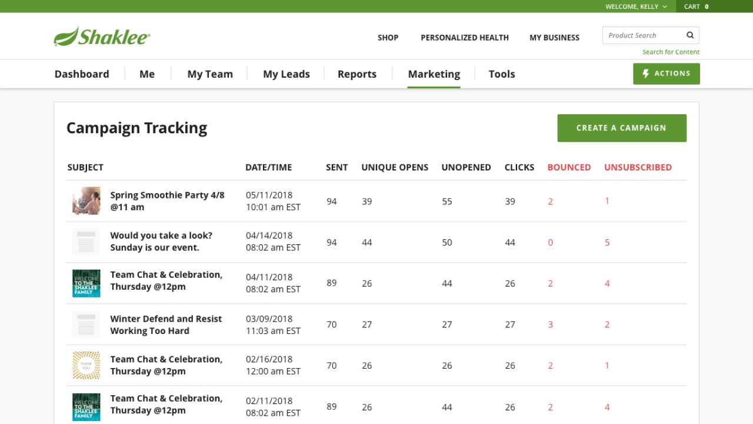
Task: Click into the Product Search field
Action: click(642, 35)
